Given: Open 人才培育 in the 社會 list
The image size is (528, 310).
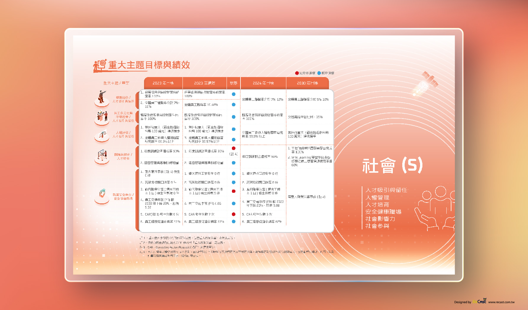Looking at the screenshot, I should (377, 205).
